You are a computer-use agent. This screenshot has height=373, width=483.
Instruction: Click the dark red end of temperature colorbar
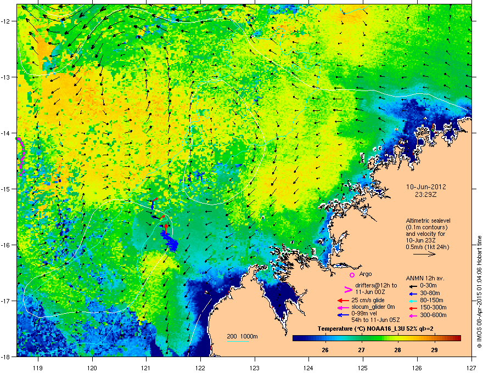(457, 338)
